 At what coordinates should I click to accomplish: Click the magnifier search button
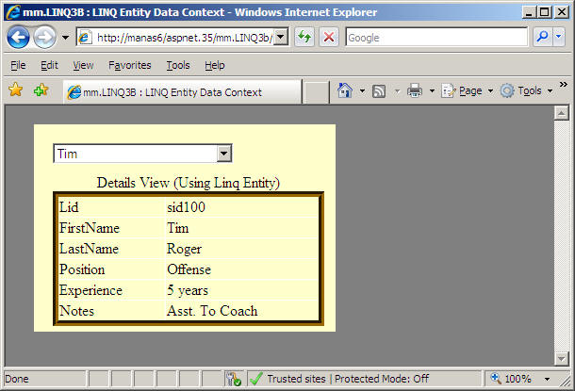tap(542, 37)
